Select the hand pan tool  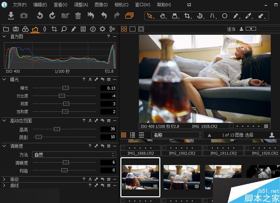[x=162, y=16]
